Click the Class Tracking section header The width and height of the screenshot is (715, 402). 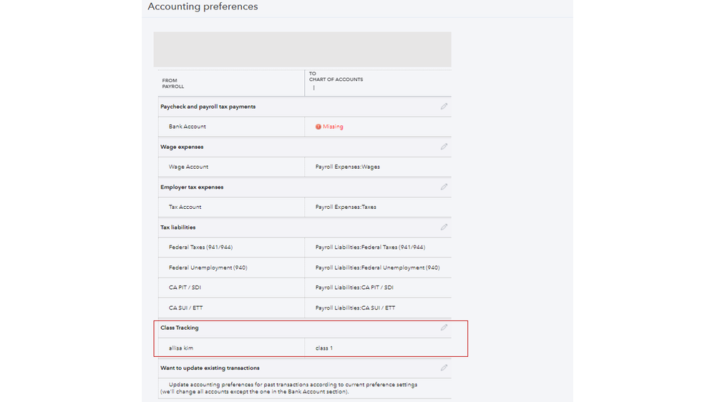tap(180, 328)
